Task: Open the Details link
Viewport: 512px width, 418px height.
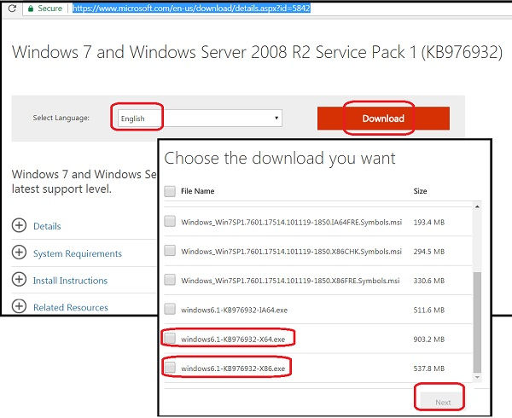Action: pos(47,226)
